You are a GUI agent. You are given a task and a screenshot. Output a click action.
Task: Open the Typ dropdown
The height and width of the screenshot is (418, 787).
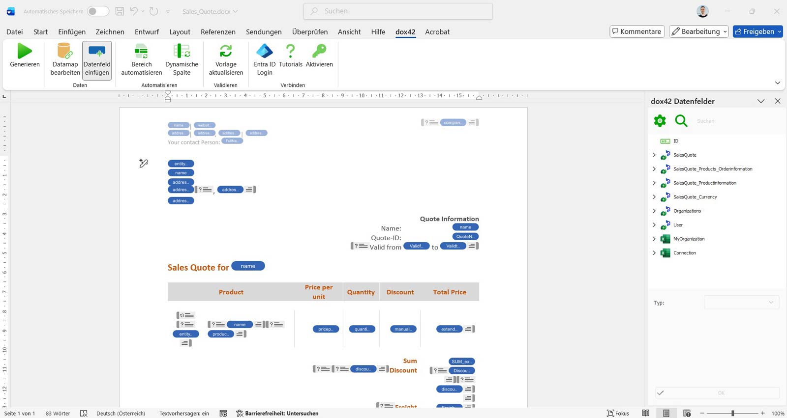point(741,303)
